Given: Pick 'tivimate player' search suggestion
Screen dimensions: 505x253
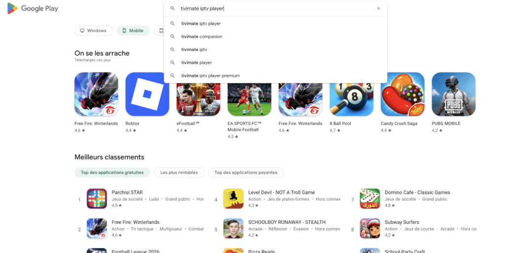Looking at the screenshot, I should 196,63.
